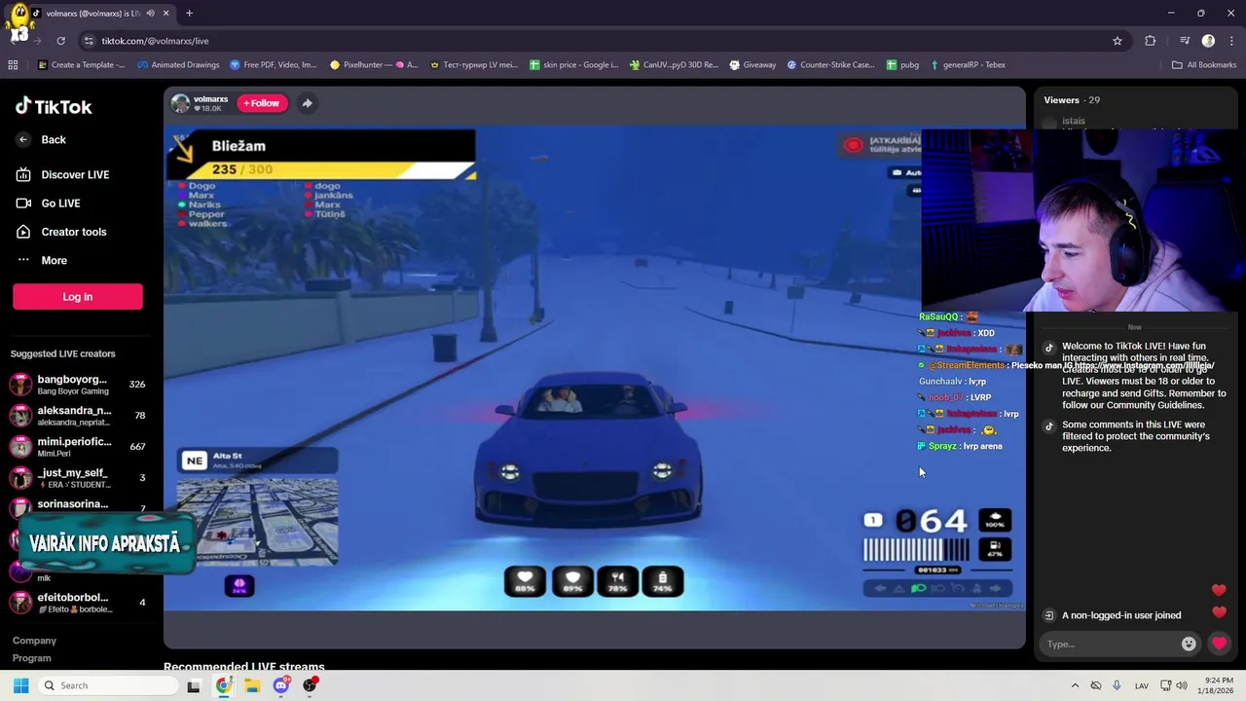Open Chrome extensions puzzle icon
Viewport: 1246px width, 701px height.
click(1151, 41)
